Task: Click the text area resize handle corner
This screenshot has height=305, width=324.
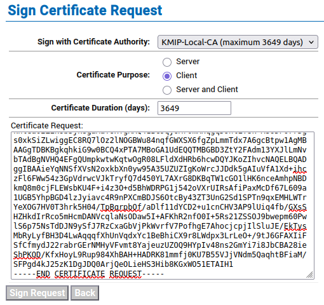Action: [309, 274]
